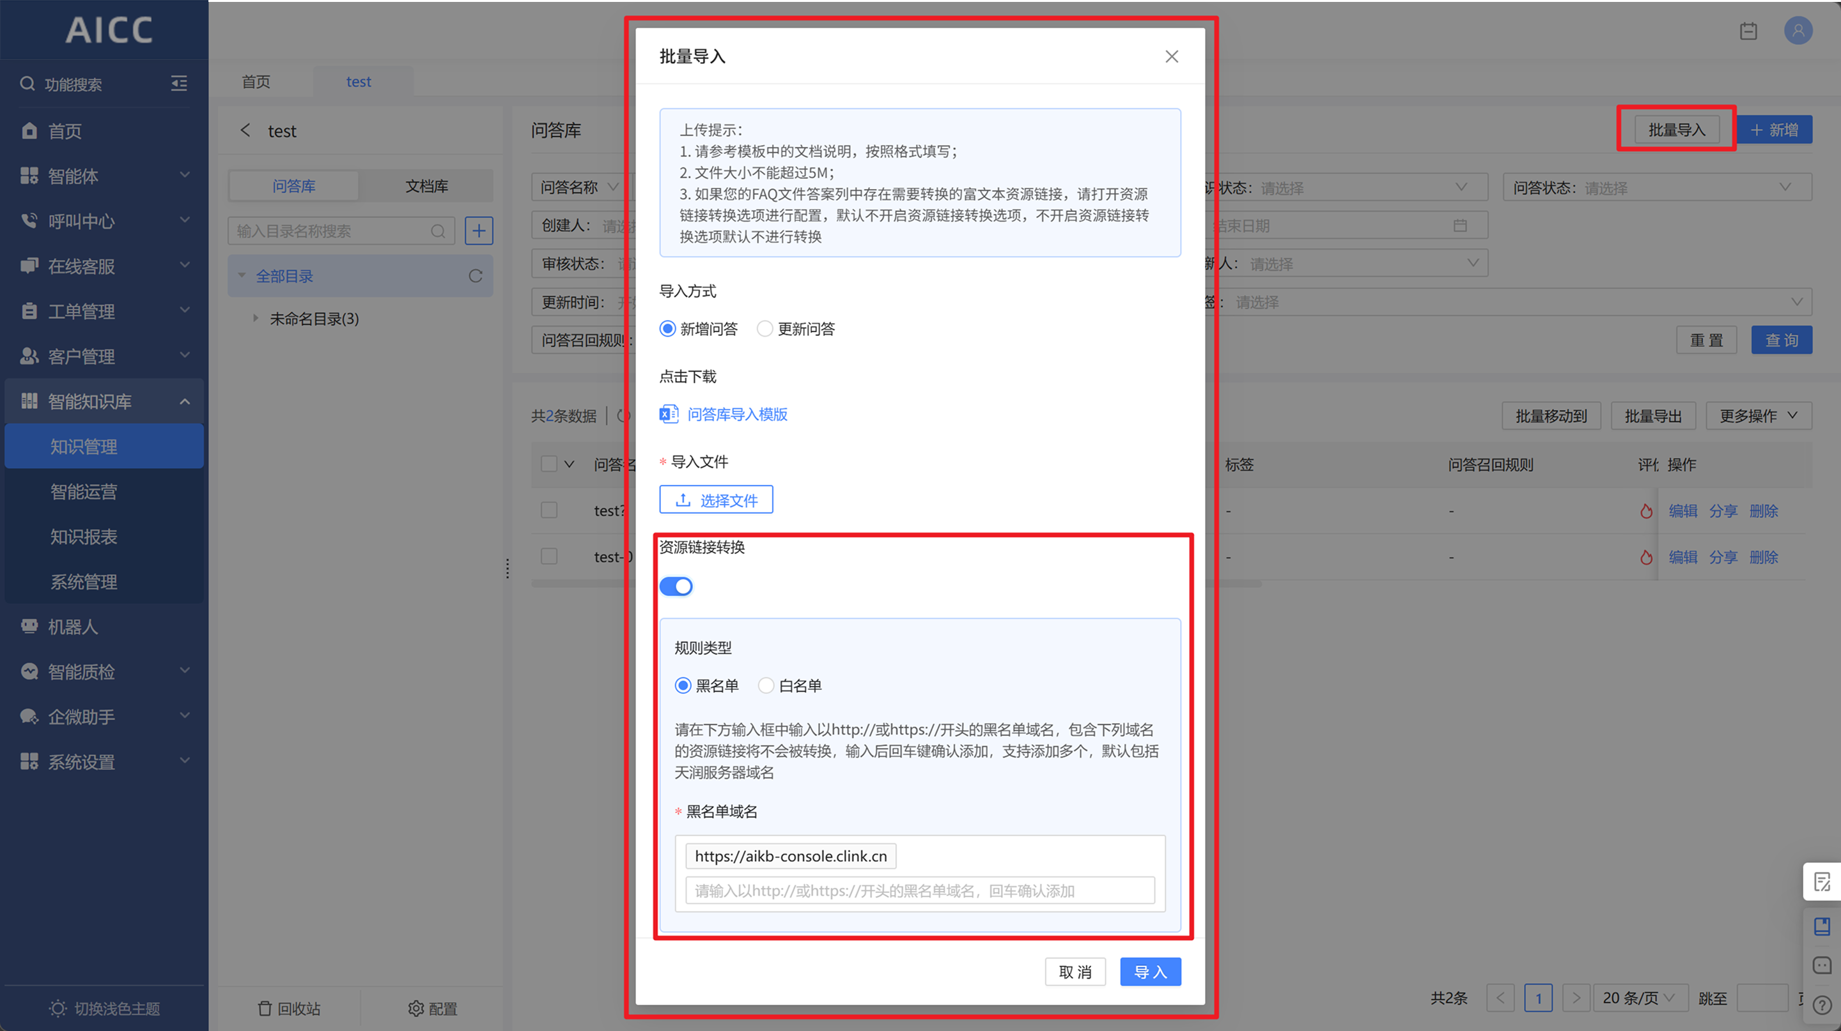This screenshot has width=1841, height=1031.
Task: Refresh the 全部目录 directory tree
Action: tap(475, 277)
